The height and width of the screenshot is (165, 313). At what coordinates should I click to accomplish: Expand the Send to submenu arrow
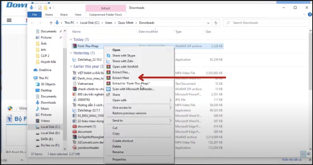click(x=170, y=121)
